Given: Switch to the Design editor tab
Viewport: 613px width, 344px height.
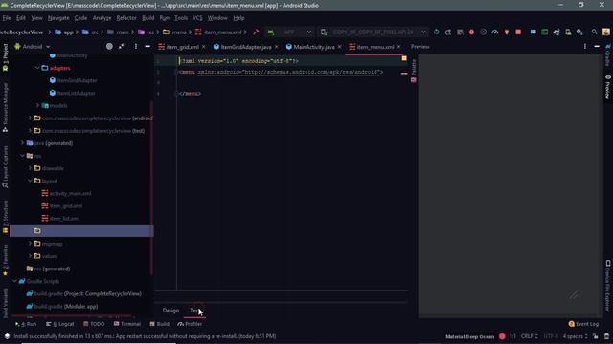Looking at the screenshot, I should tap(170, 311).
